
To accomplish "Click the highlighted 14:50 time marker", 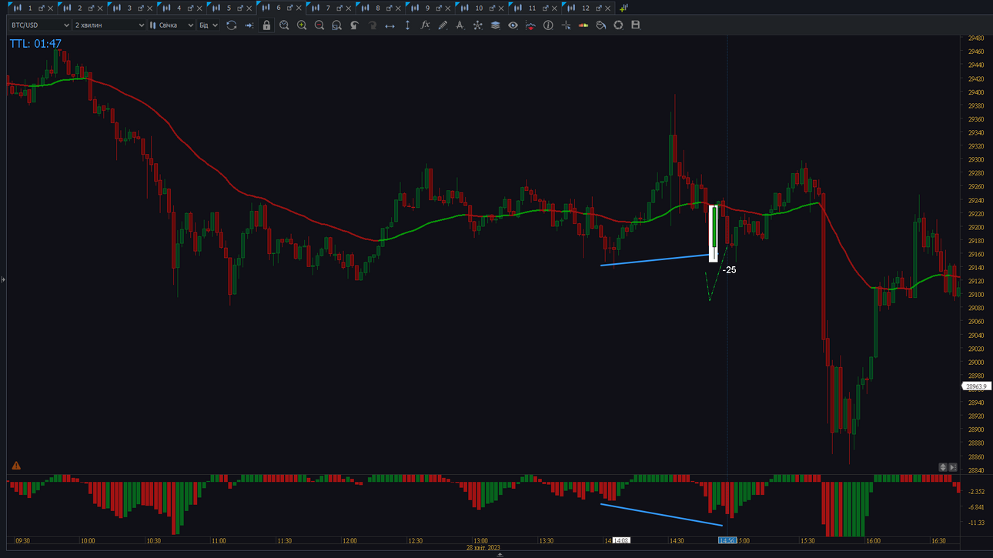I will pyautogui.click(x=727, y=541).
